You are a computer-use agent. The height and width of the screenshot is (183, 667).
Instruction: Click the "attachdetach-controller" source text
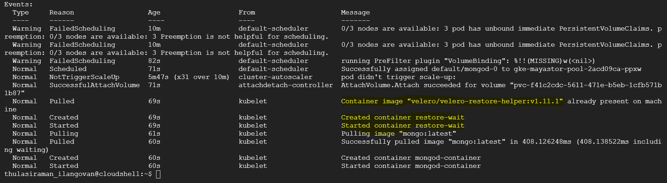285,85
